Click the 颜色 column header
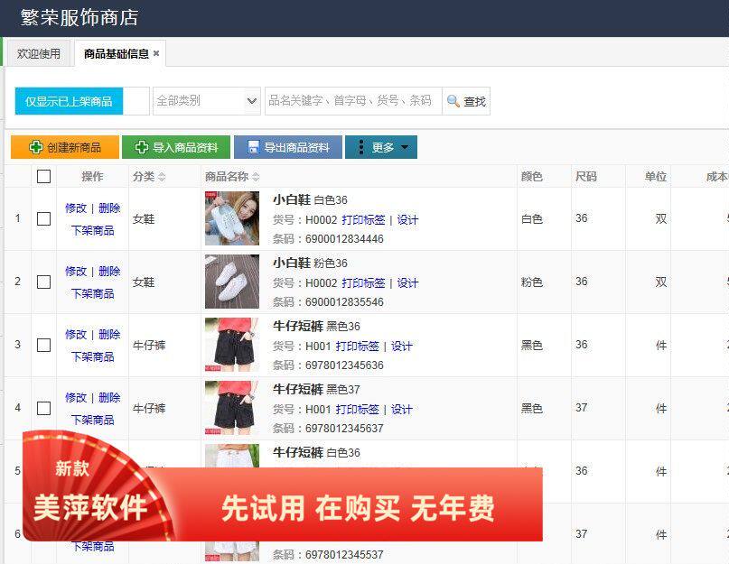The height and width of the screenshot is (564, 729). 531,177
